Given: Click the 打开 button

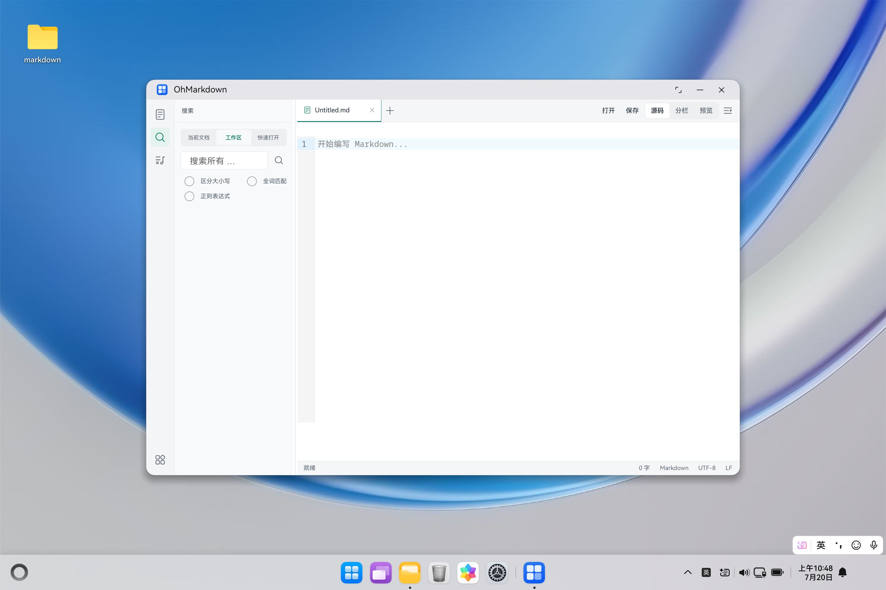Looking at the screenshot, I should click(608, 111).
